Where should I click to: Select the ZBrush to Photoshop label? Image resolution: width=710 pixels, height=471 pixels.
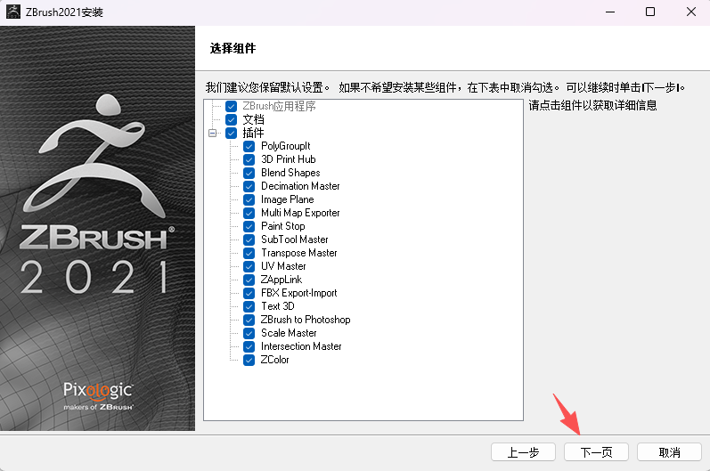tap(306, 320)
